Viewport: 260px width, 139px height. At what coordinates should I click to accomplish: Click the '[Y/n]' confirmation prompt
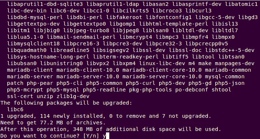coord(91,136)
